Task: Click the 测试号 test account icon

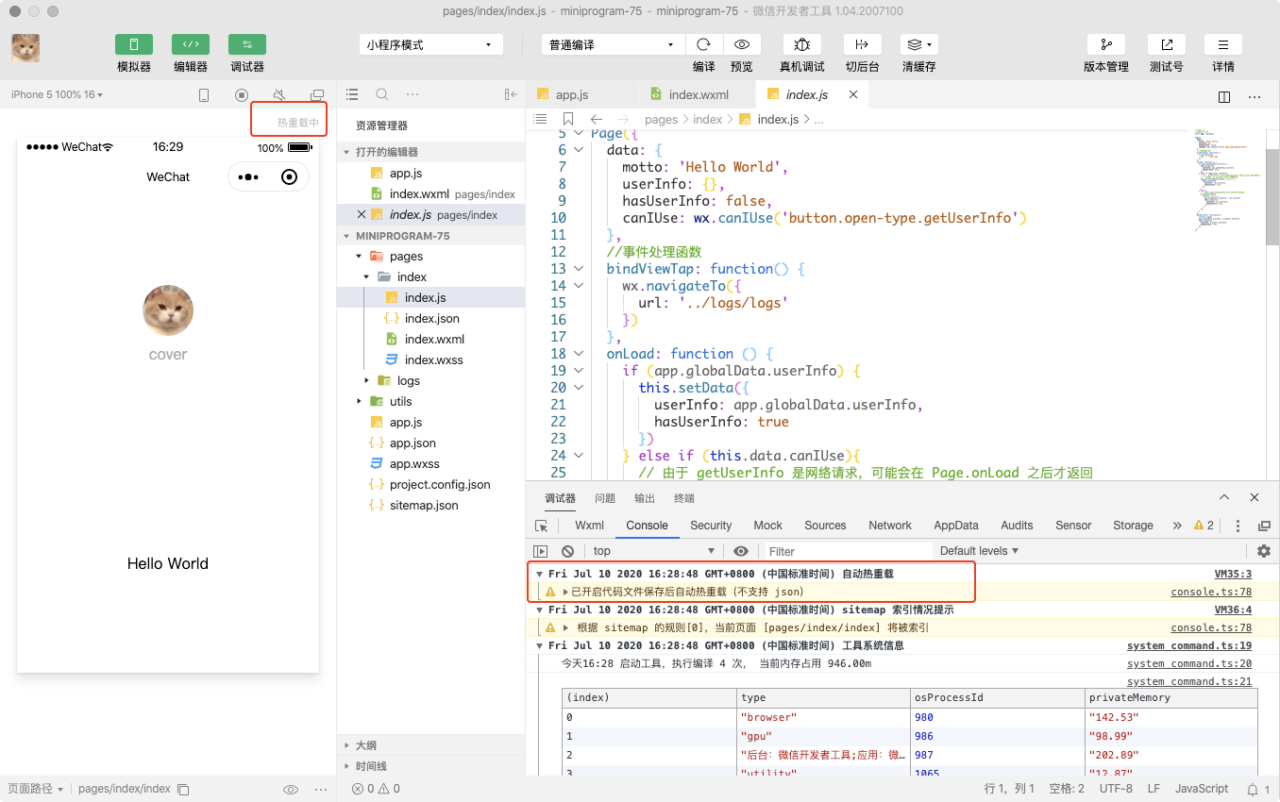Action: [1167, 44]
